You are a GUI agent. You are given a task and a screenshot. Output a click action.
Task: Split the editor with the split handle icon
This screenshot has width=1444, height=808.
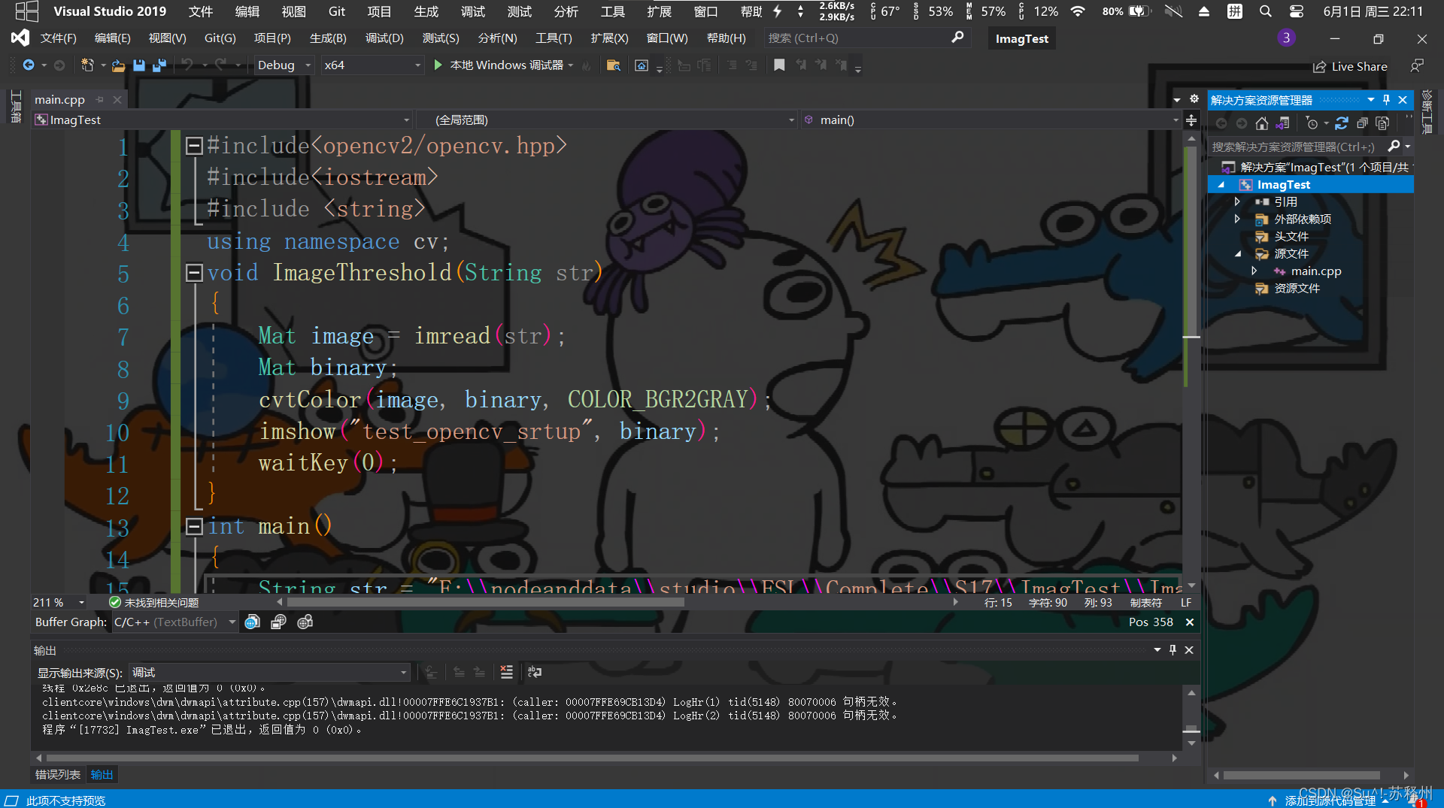point(1191,120)
